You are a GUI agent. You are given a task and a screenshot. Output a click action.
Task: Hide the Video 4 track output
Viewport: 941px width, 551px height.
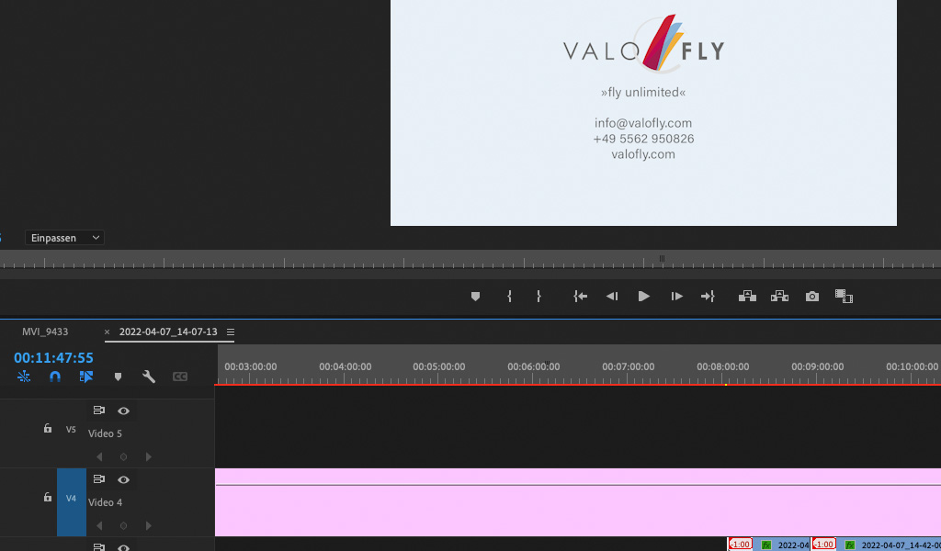click(x=124, y=479)
